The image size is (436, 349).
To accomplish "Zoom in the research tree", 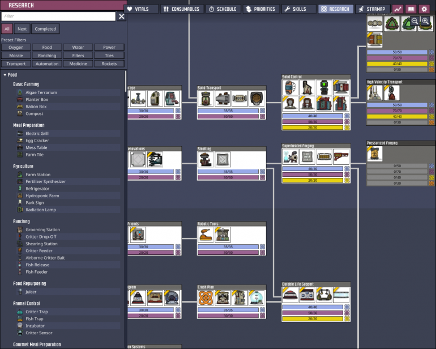I will (x=425, y=21).
